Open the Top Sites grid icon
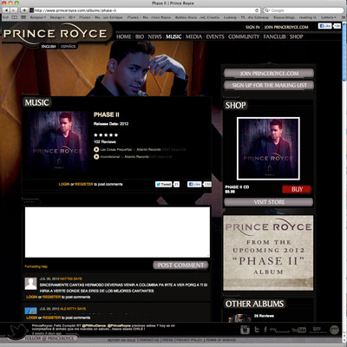The width and height of the screenshot is (347, 347). point(23,17)
